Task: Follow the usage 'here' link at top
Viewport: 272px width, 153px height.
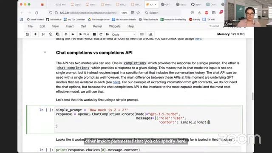Action: click(x=198, y=39)
